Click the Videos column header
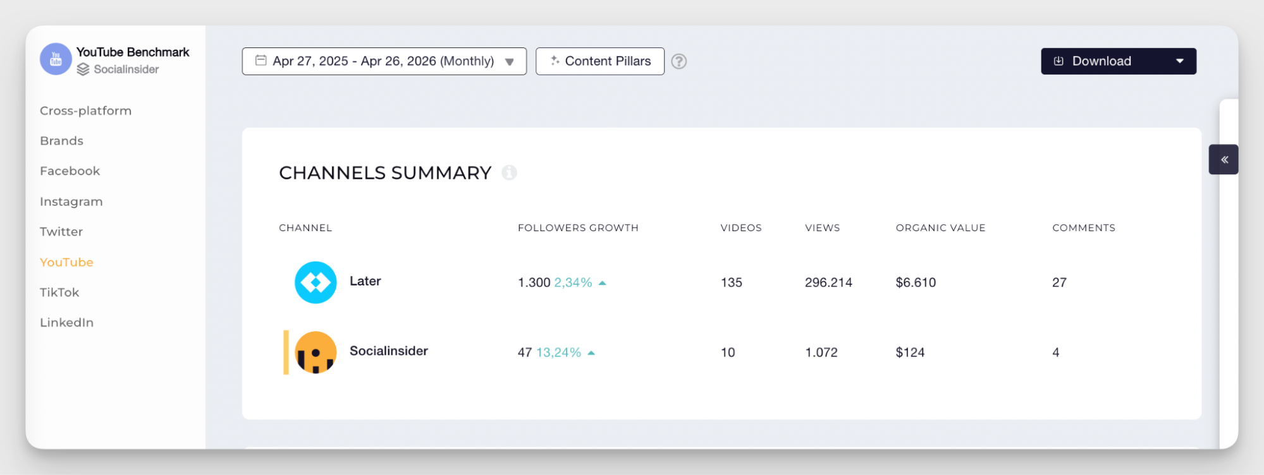Screen dimensions: 1264x475 point(741,228)
